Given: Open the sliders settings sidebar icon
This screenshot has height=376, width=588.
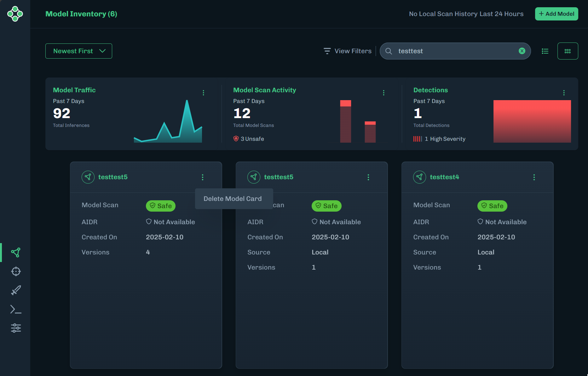Looking at the screenshot, I should (x=16, y=328).
